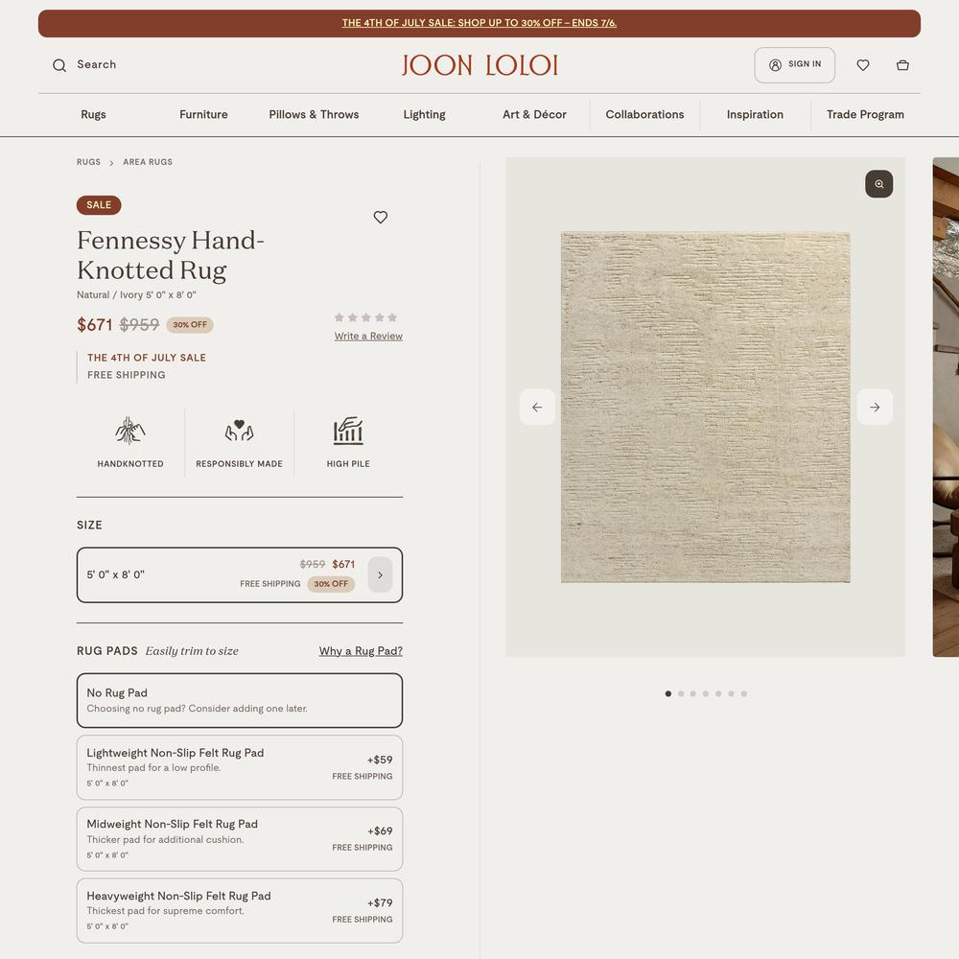The width and height of the screenshot is (959, 959).
Task: Select the No Rug Pad option
Action: [x=240, y=700]
